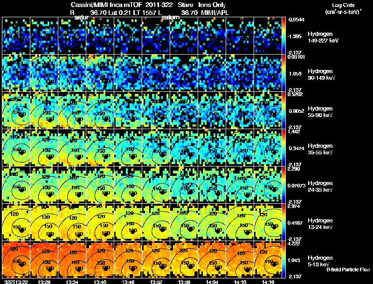373x284 pixels.
Task: Click the 1.442 scale value
Action: click(x=294, y=132)
